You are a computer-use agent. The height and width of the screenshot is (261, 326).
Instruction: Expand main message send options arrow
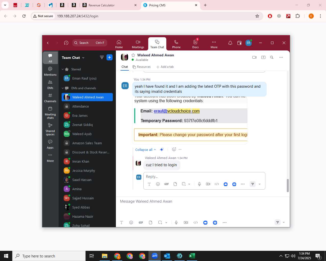point(284,223)
